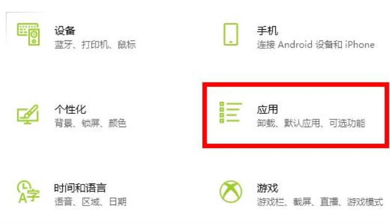
Task: Click the Apps list icon
Action: tap(231, 112)
